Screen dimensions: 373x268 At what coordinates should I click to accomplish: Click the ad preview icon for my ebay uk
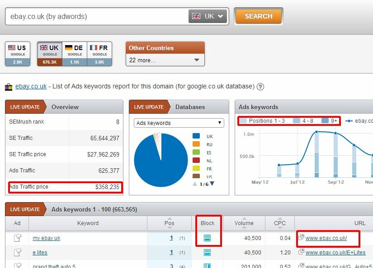tap(17, 238)
